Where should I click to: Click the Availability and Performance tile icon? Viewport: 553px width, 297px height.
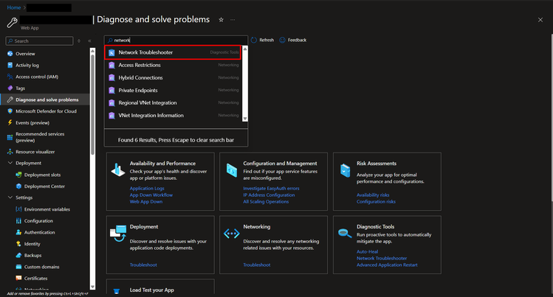(x=117, y=170)
